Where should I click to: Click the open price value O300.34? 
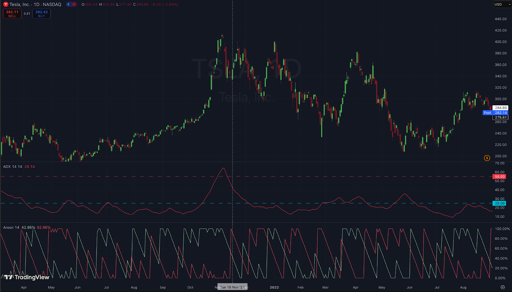[89, 4]
